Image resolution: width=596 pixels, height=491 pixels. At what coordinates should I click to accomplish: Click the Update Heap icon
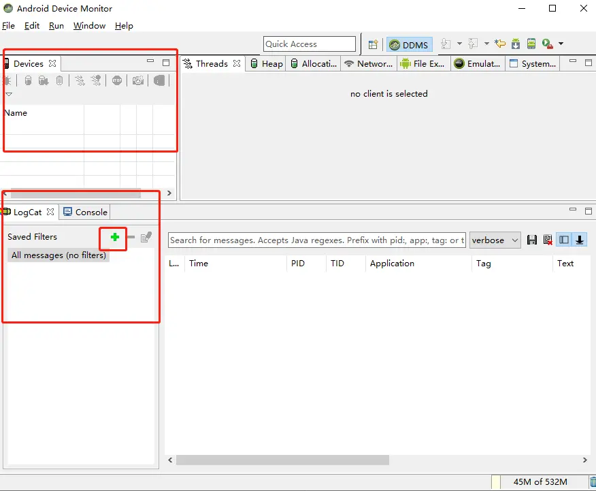click(x=28, y=80)
